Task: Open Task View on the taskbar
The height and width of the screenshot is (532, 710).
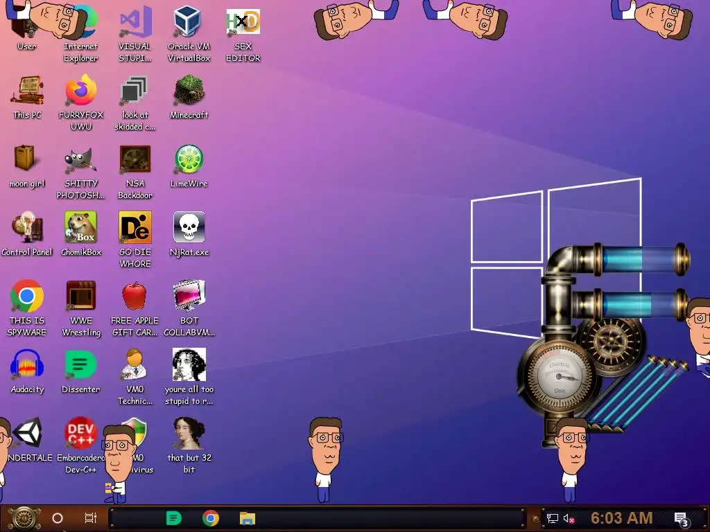Action: pos(91,518)
